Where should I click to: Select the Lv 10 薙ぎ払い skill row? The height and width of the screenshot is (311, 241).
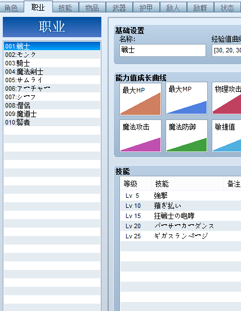(x=181, y=206)
